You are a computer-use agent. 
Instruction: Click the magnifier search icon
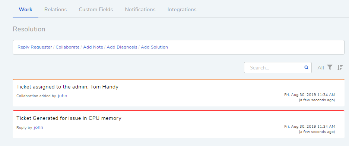306,68
